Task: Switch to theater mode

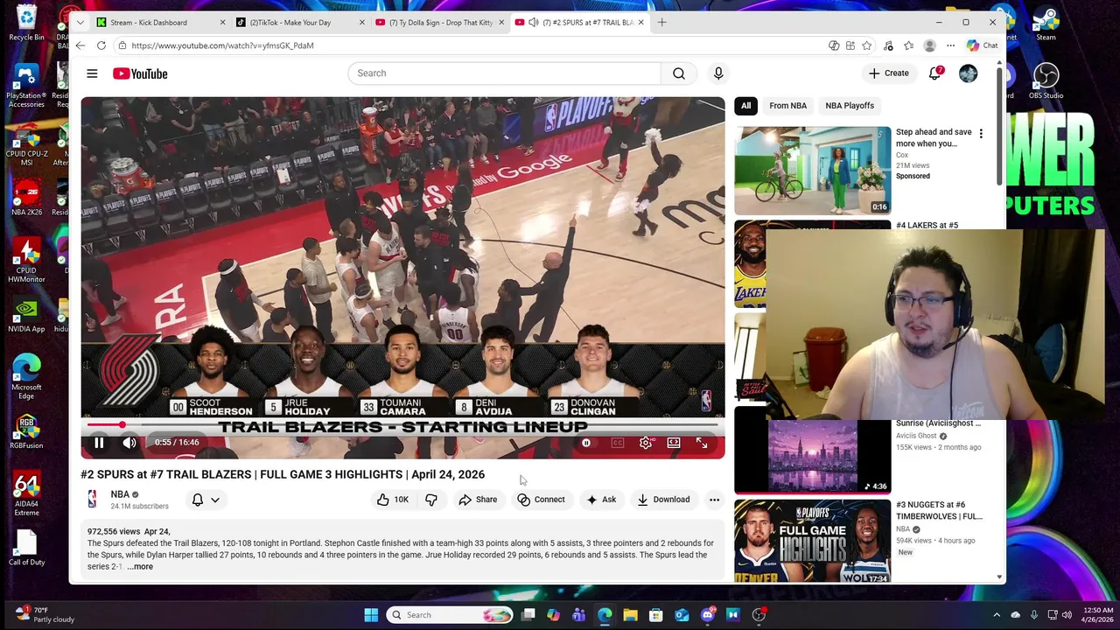Action: [674, 443]
